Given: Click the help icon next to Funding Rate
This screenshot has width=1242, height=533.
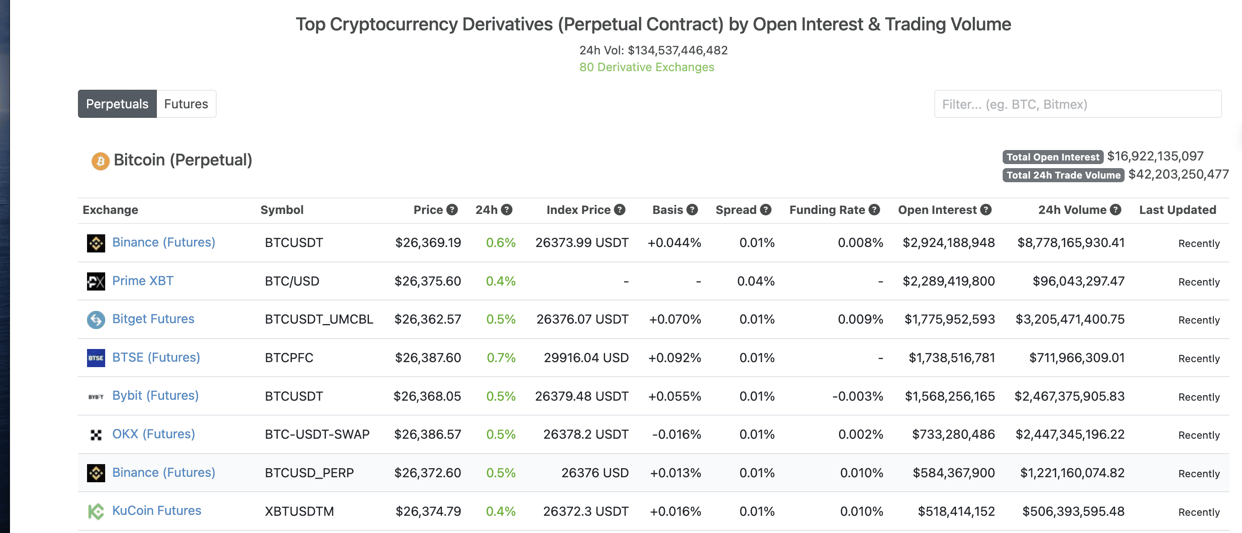Looking at the screenshot, I should [874, 210].
